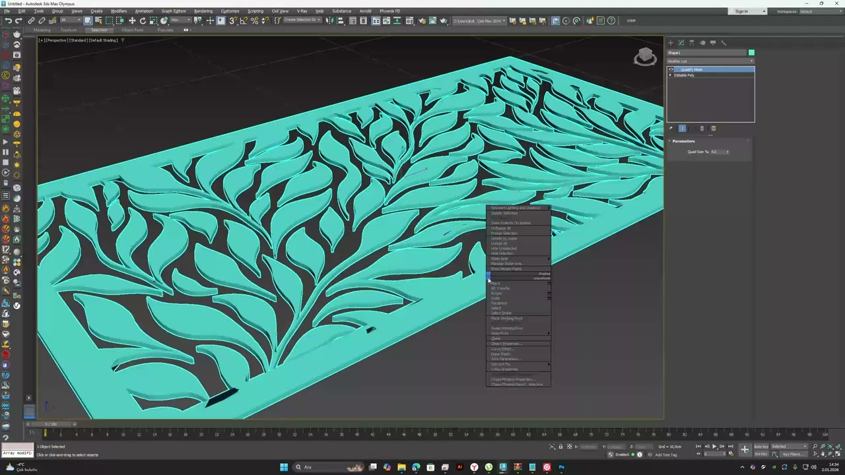Select the Move transform tool
Image resolution: width=845 pixels, height=475 pixels.
[x=132, y=20]
